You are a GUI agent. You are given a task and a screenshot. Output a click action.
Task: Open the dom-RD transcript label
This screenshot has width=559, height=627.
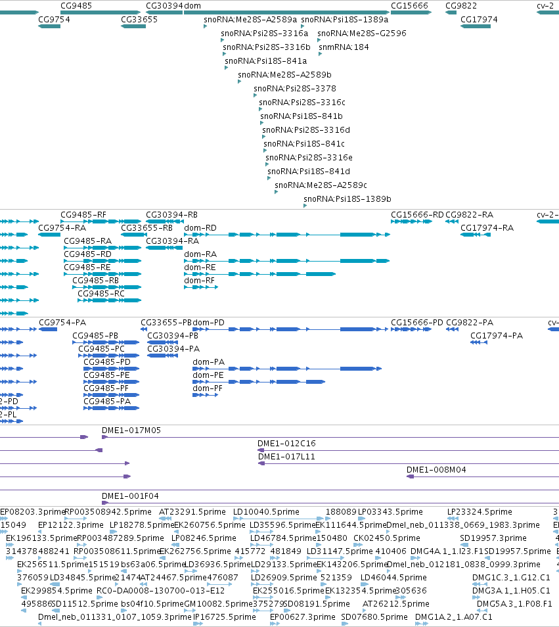click(200, 227)
